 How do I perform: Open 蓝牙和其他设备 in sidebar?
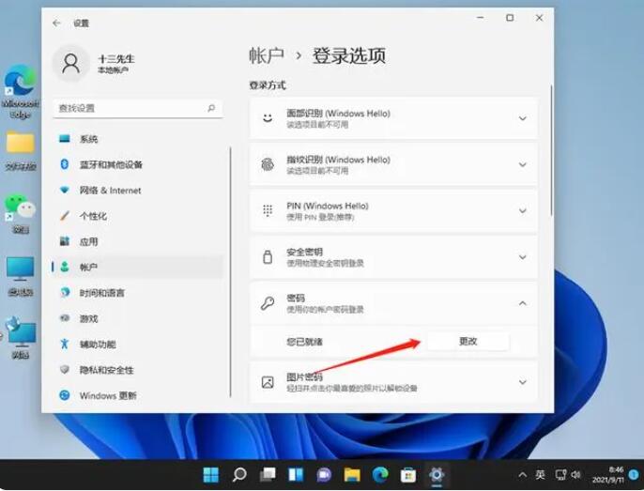(x=111, y=164)
